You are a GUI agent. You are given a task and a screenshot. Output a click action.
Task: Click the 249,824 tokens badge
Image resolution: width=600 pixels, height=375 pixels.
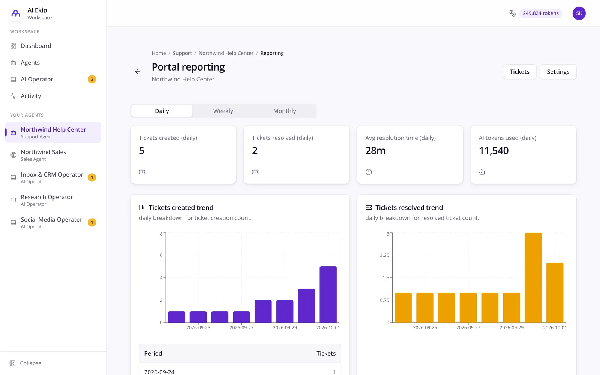tap(540, 13)
